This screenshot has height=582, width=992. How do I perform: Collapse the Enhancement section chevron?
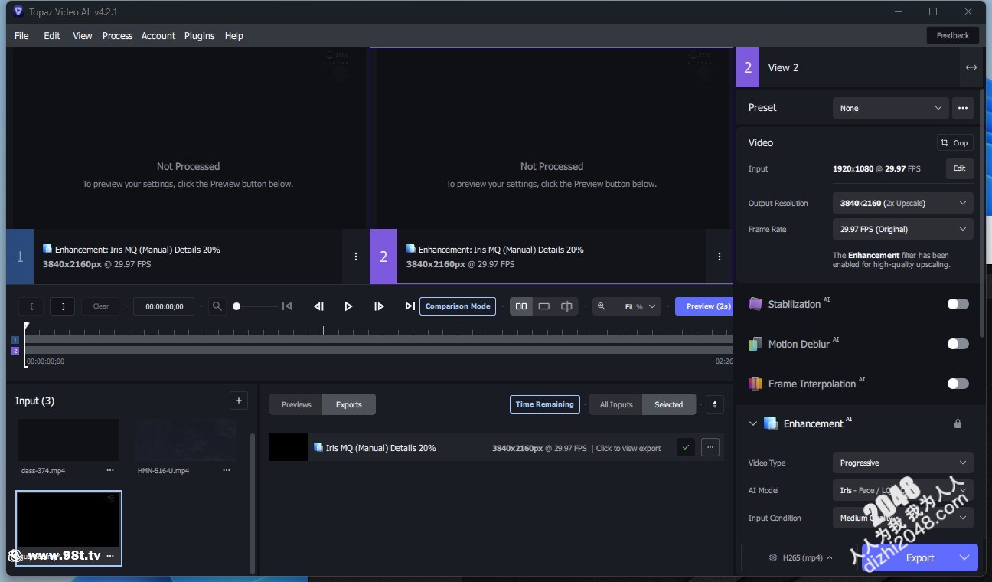[752, 423]
